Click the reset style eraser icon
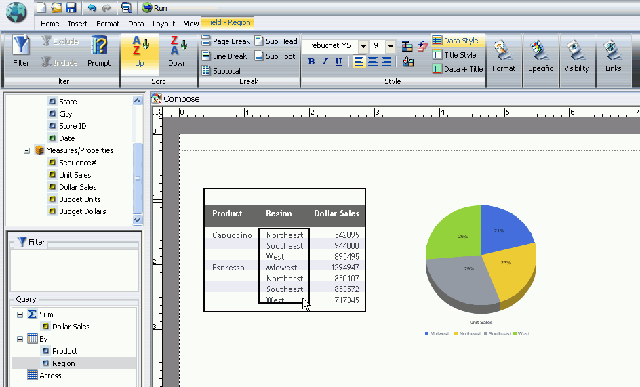 coord(422,47)
